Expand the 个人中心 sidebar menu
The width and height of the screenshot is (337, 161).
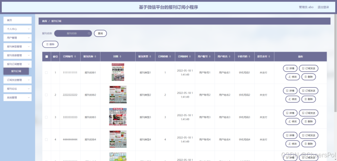[x=17, y=29]
